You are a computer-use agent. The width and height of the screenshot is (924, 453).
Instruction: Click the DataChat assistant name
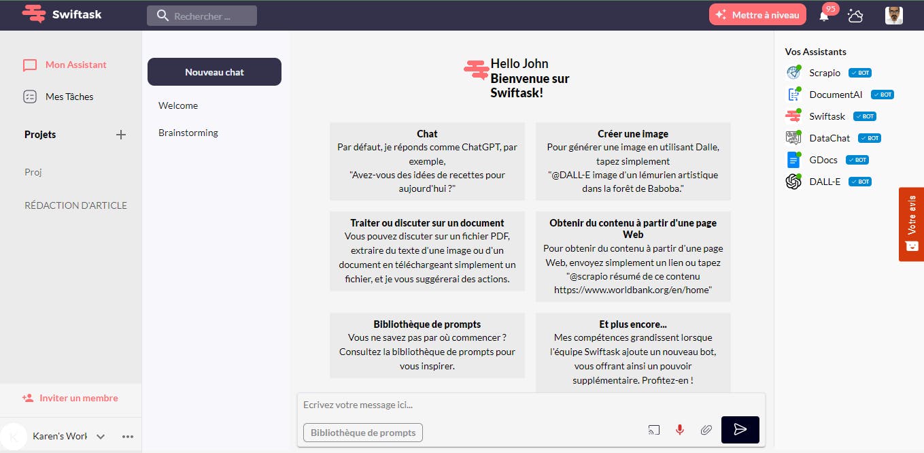tap(829, 138)
